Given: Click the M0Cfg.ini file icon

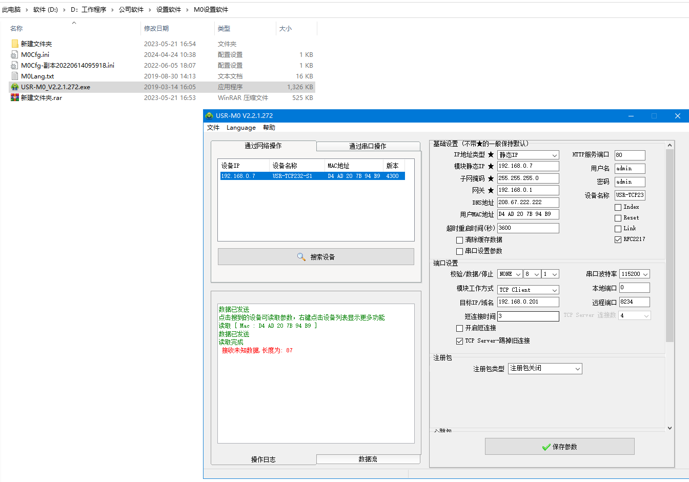Looking at the screenshot, I should (x=15, y=54).
